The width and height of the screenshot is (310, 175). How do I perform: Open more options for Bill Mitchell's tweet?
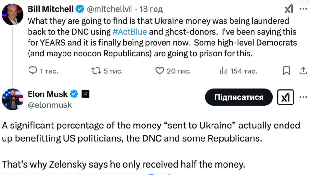[303, 9]
